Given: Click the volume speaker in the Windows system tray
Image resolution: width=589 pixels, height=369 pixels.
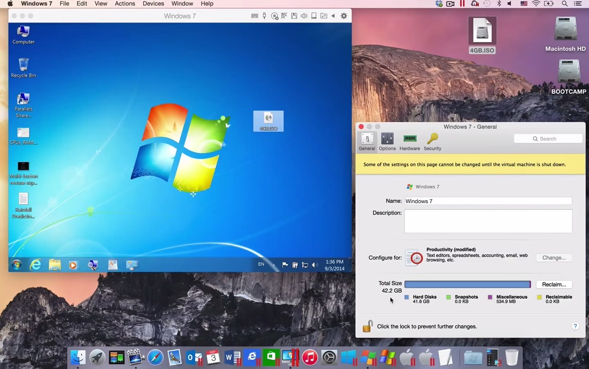Looking at the screenshot, I should (315, 265).
